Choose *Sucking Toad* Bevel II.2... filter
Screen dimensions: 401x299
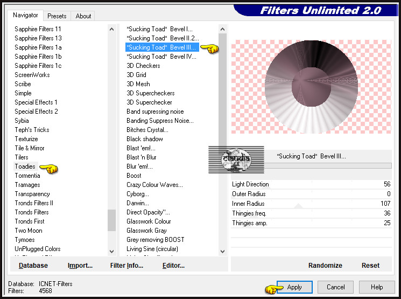(x=163, y=38)
